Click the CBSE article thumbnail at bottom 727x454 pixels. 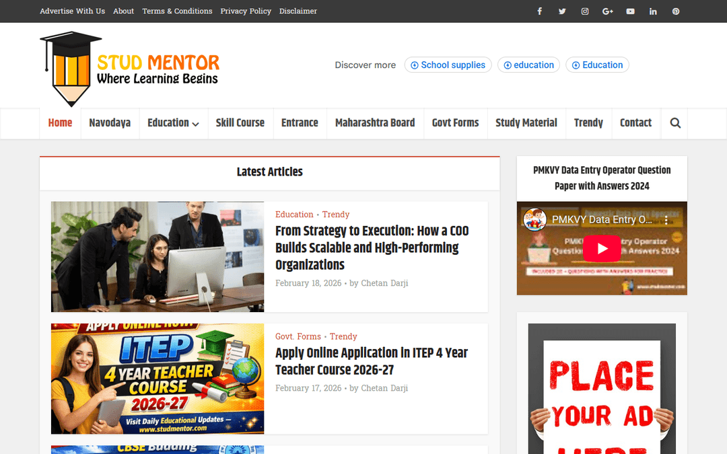pyautogui.click(x=157, y=450)
